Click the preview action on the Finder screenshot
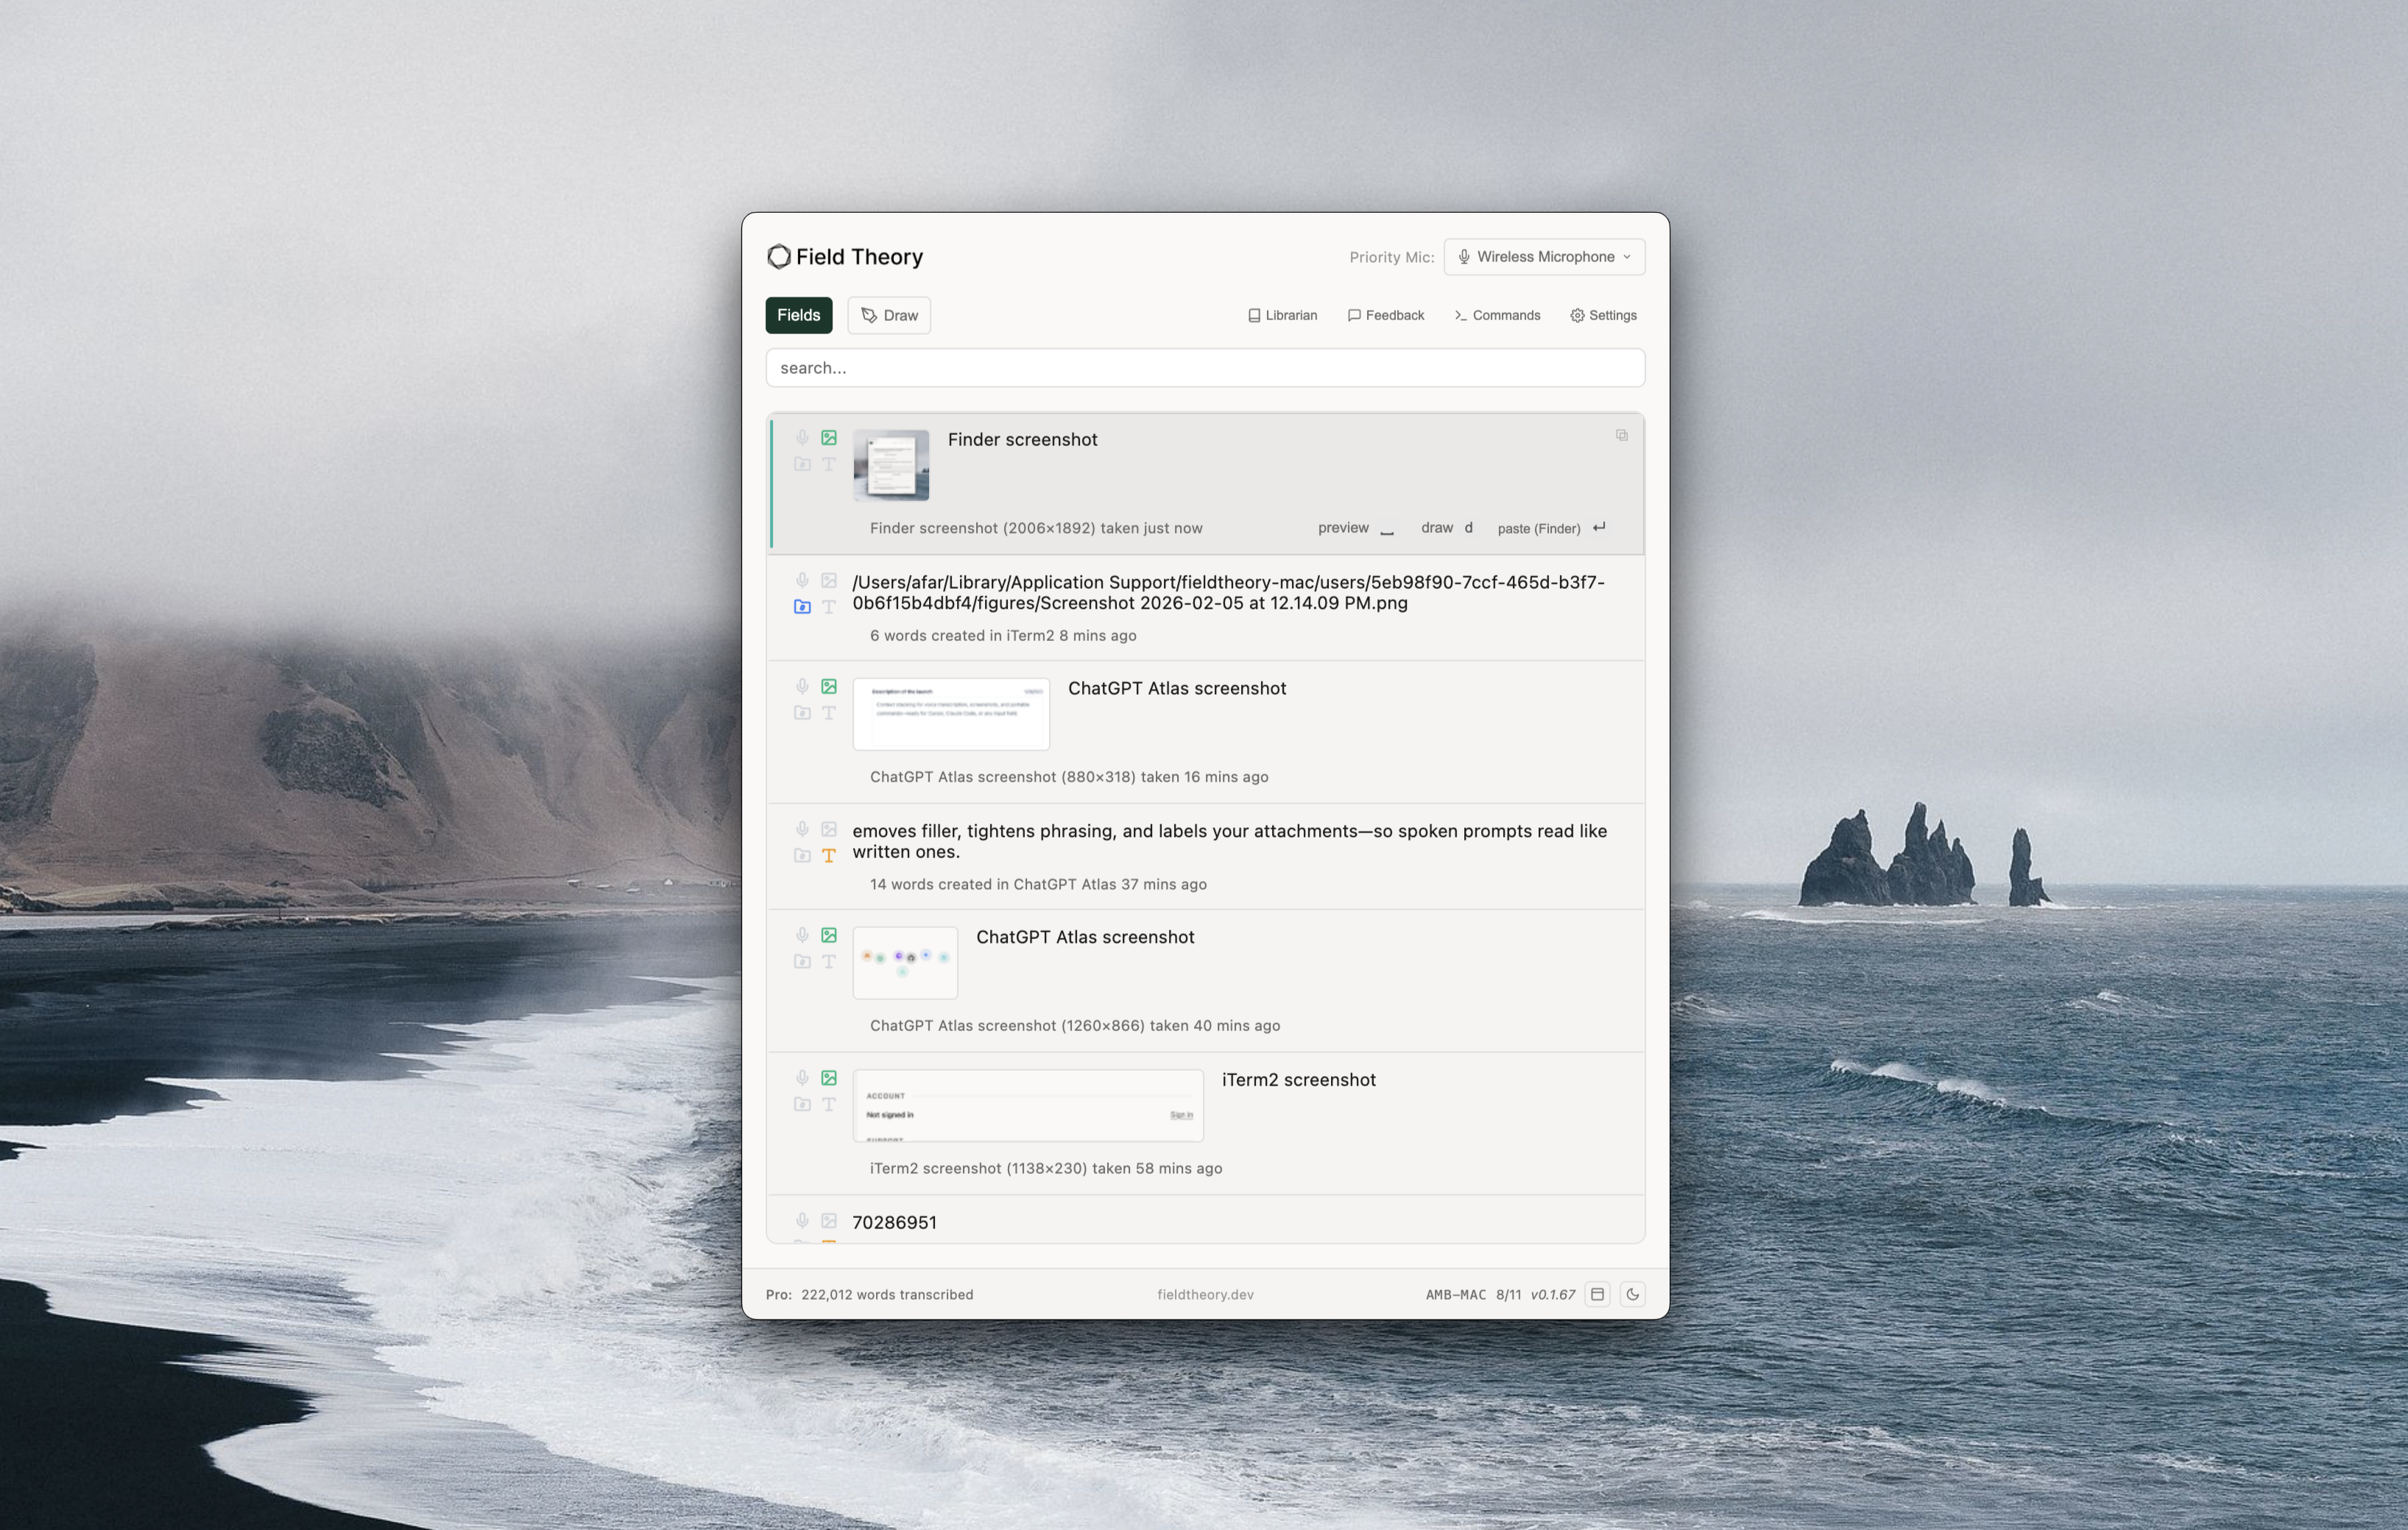The width and height of the screenshot is (2408, 1530). pyautogui.click(x=1343, y=528)
